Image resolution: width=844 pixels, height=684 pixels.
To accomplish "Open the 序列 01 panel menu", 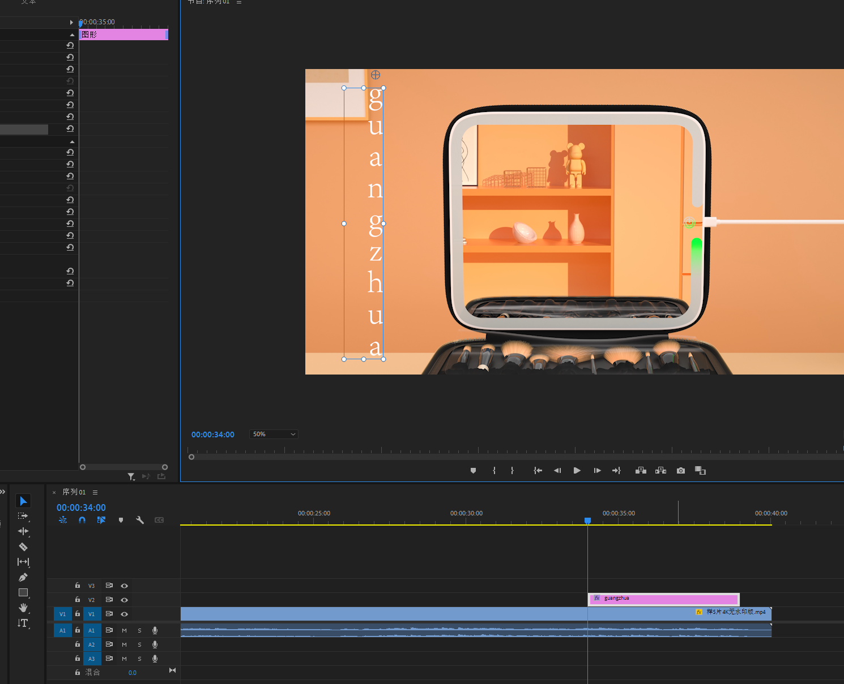I will (x=95, y=492).
